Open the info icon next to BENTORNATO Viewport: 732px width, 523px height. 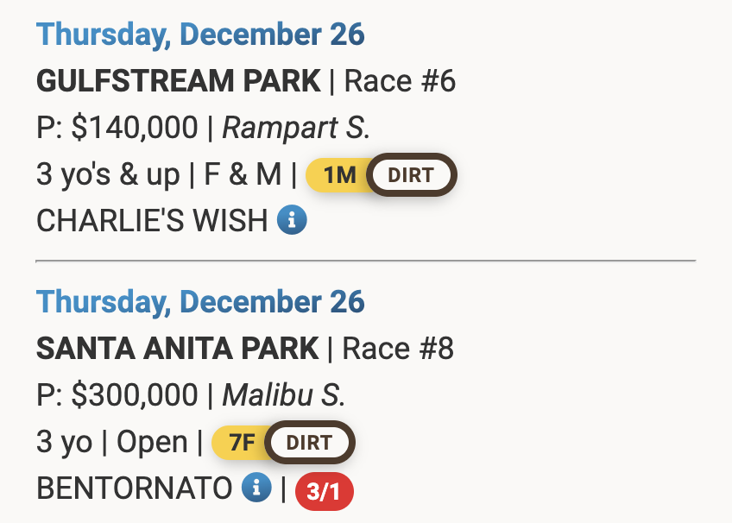click(x=256, y=488)
